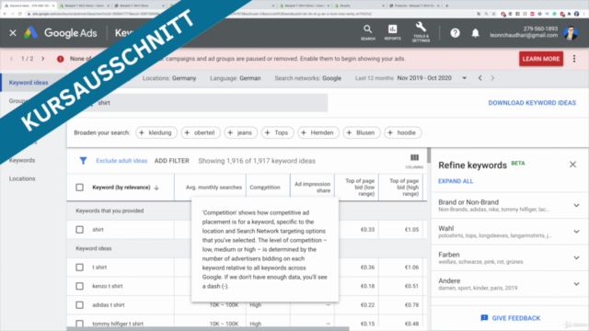Image resolution: width=589 pixels, height=331 pixels.
Task: Click the table vertical scrollbar
Action: (429, 155)
